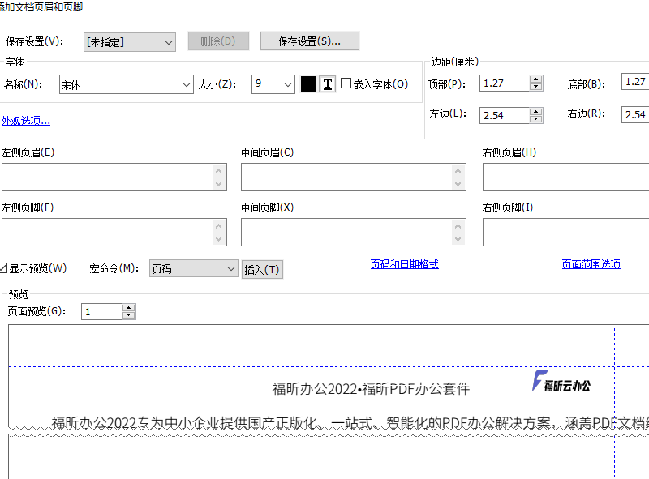Click the disabled 删除(D) button

tap(217, 41)
